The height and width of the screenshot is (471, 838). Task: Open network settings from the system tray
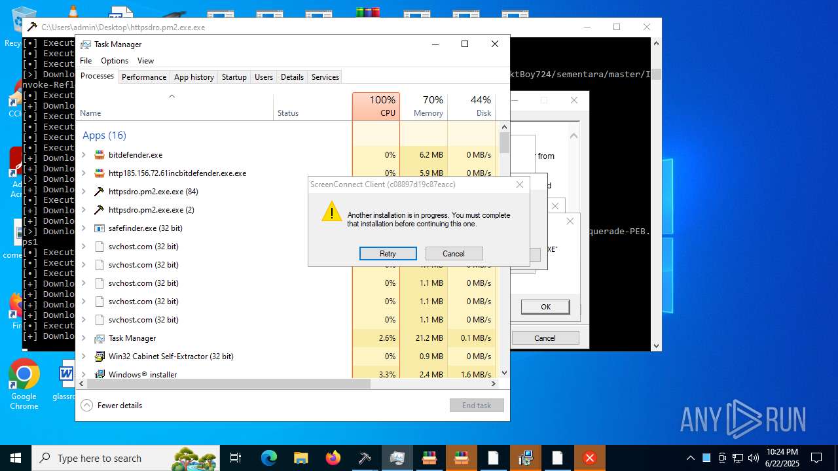pyautogui.click(x=738, y=458)
